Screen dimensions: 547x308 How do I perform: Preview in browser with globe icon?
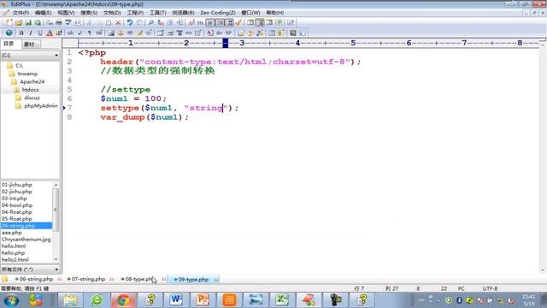coord(9,33)
